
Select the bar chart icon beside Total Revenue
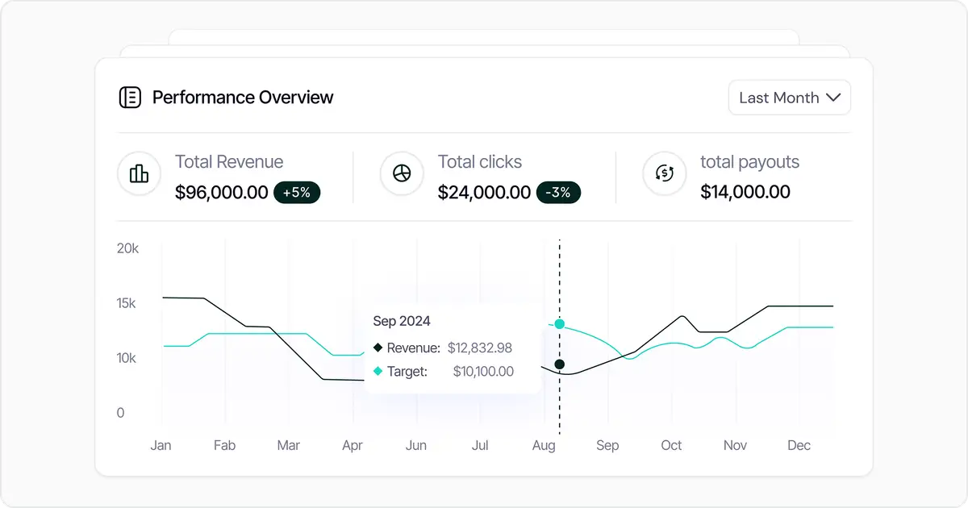point(139,173)
